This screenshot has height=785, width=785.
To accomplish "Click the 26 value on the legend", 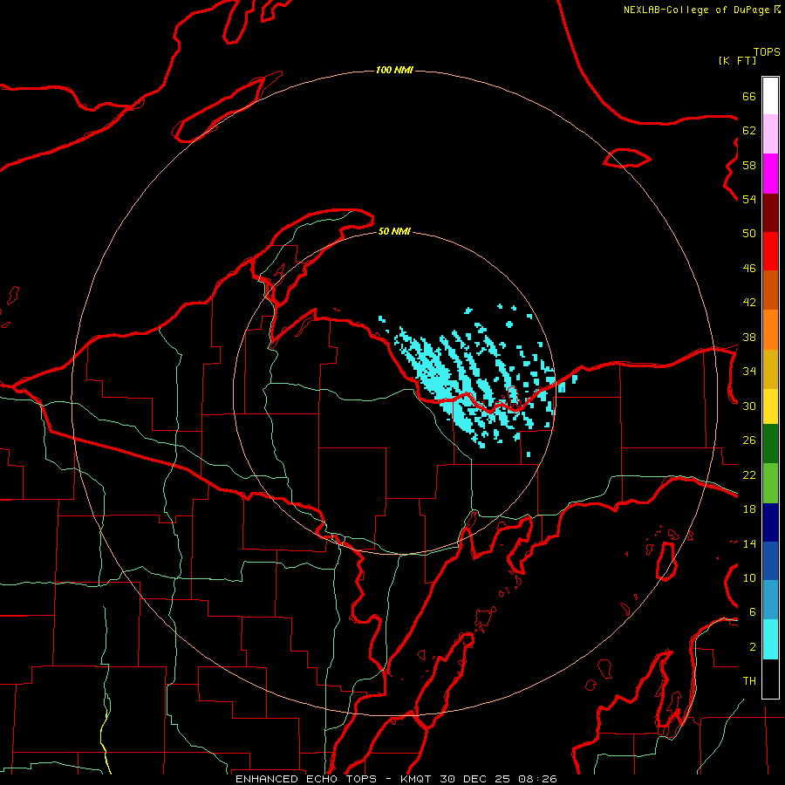I will click(x=749, y=440).
